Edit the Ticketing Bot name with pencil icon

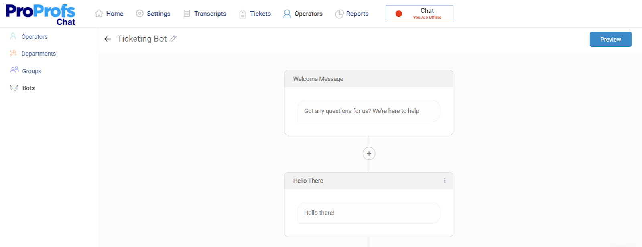point(173,39)
